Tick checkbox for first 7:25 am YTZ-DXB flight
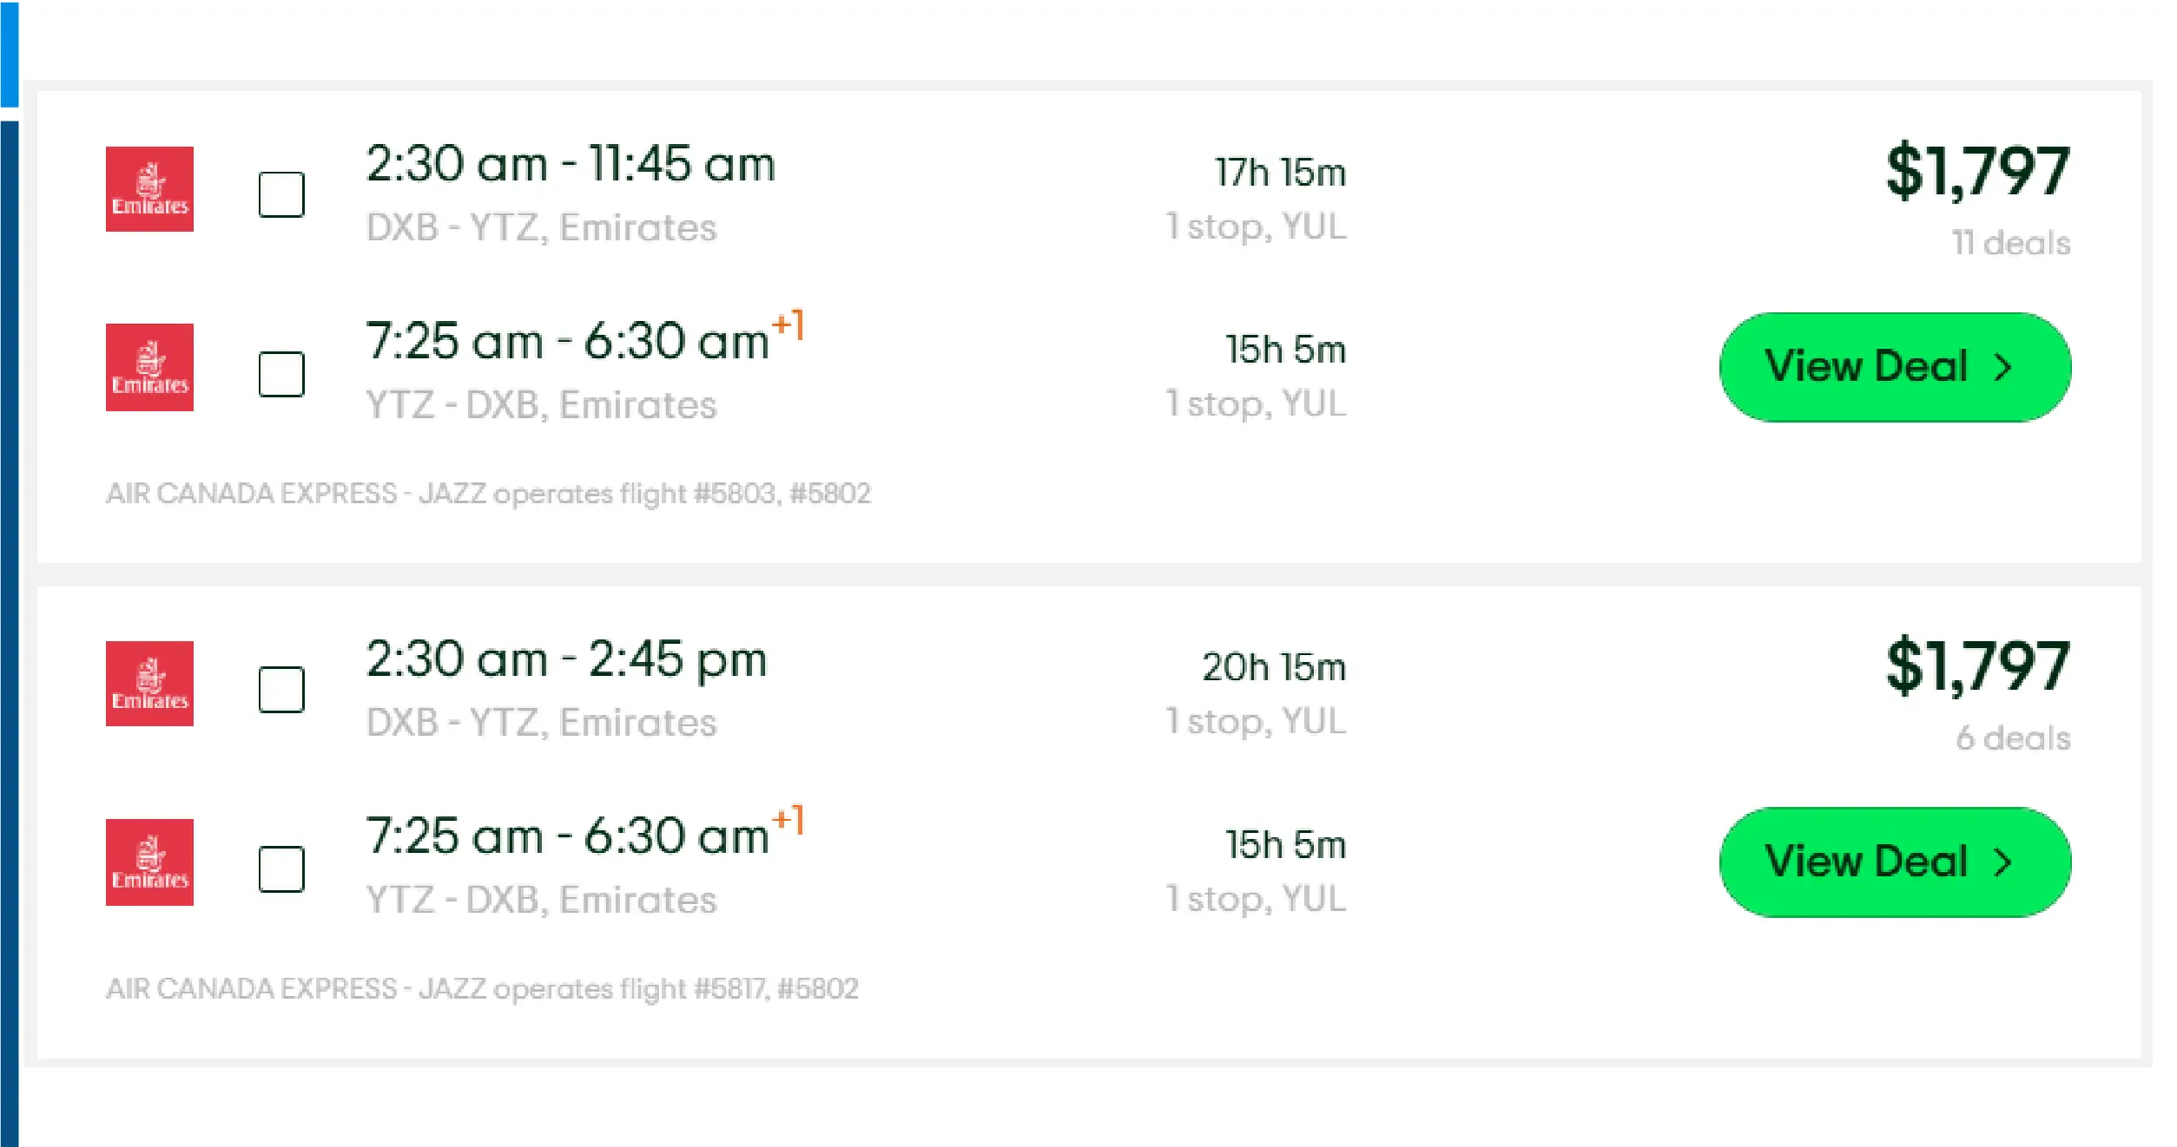The image size is (2177, 1147). (x=281, y=374)
